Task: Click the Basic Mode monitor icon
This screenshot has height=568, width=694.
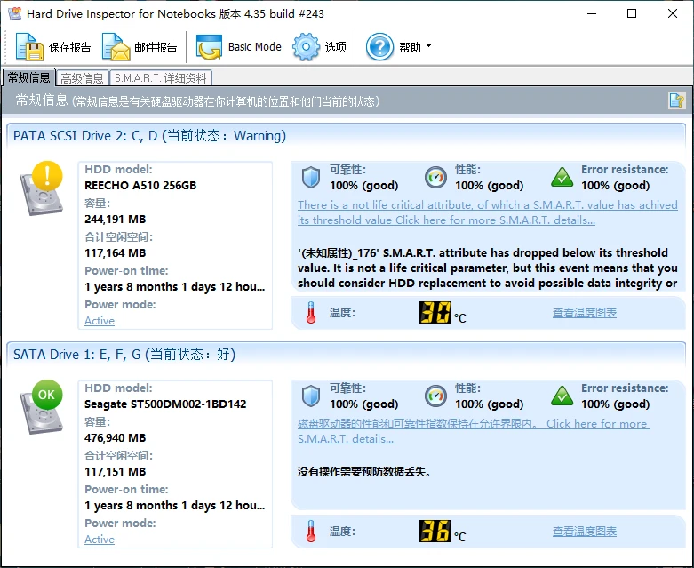Action: (x=209, y=47)
